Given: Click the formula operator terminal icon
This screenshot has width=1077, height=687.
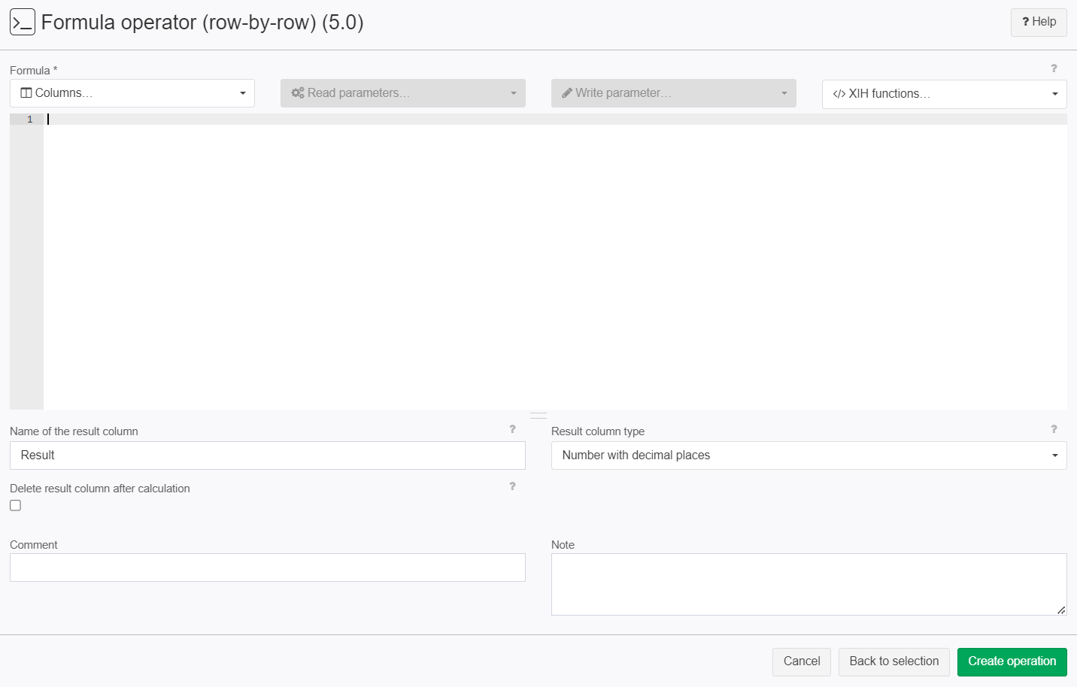Looking at the screenshot, I should (x=23, y=23).
